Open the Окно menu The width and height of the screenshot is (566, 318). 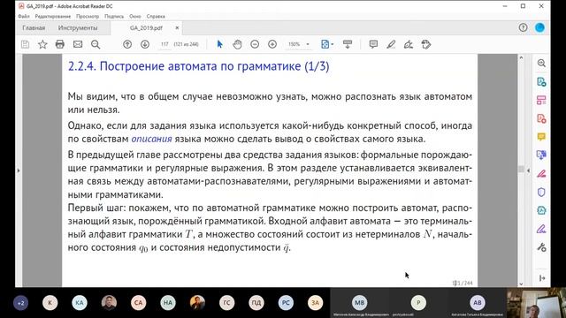tap(135, 16)
